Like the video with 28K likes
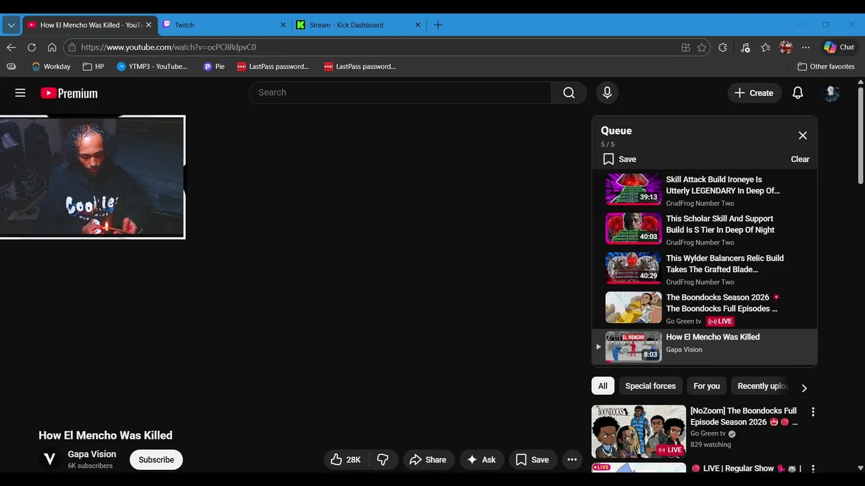Screen dimensions: 865x486 pyautogui.click(x=345, y=460)
